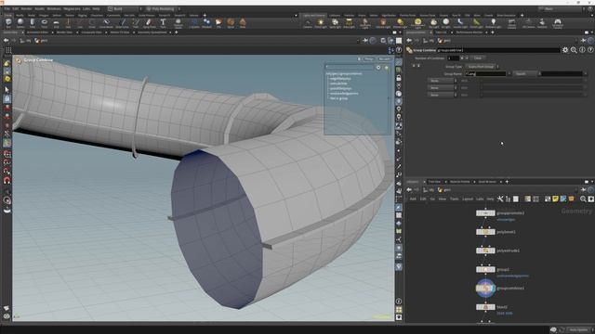Add an Area Light from the shelf
The width and height of the screenshot is (595, 334).
[349, 23]
